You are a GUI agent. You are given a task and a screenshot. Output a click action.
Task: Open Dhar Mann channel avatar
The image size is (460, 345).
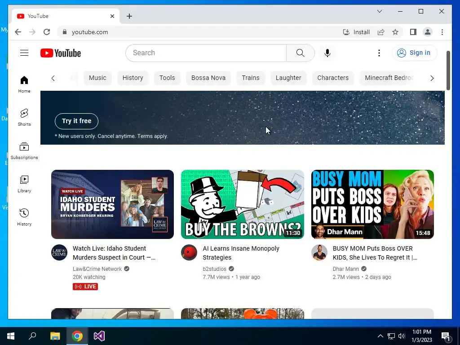tap(319, 252)
